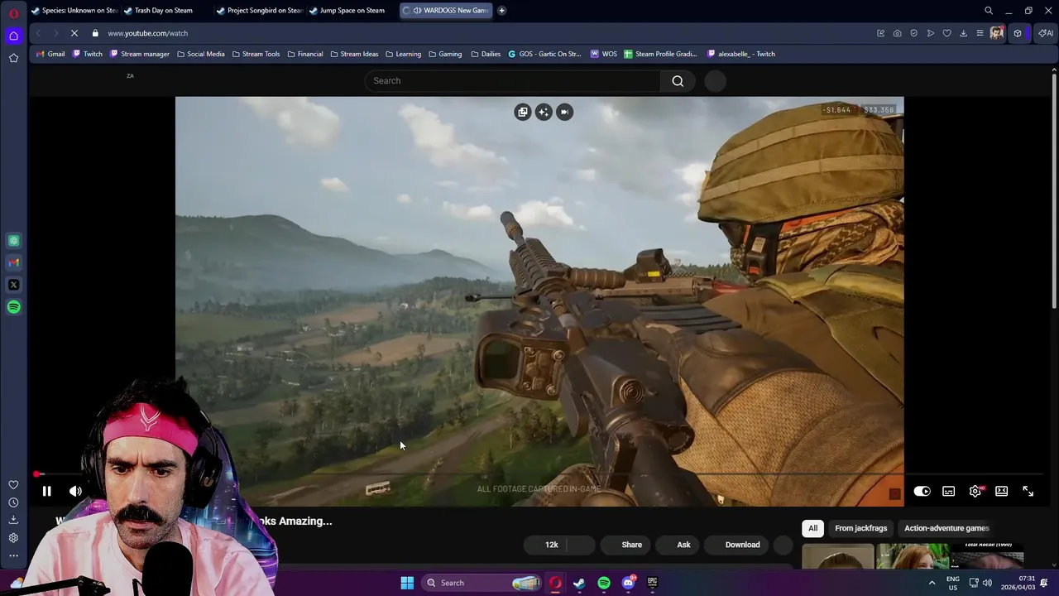Mute the video volume speaker icon

(x=75, y=491)
